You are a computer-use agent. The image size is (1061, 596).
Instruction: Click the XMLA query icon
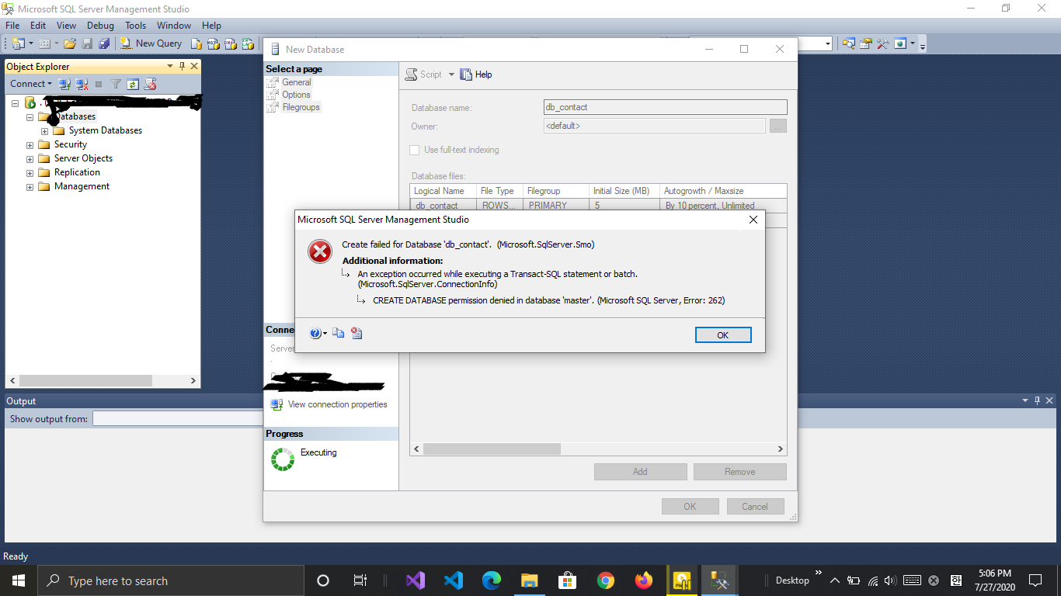tap(248, 43)
